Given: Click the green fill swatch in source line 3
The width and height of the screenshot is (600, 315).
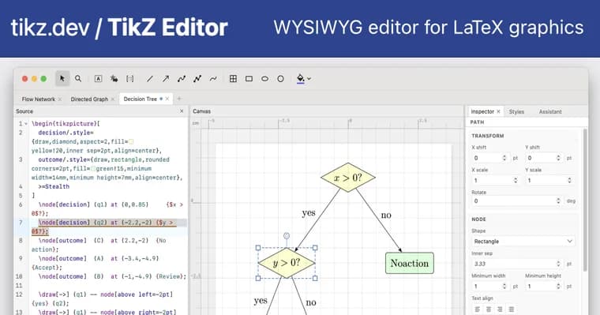Looking at the screenshot, I should click(93, 168).
